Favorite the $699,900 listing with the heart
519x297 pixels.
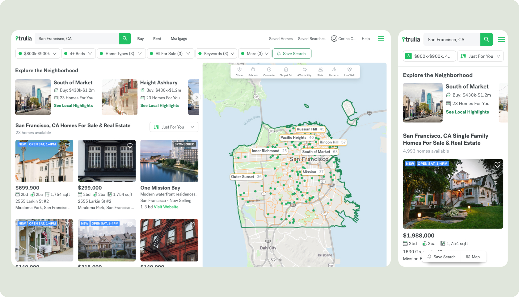(x=68, y=145)
